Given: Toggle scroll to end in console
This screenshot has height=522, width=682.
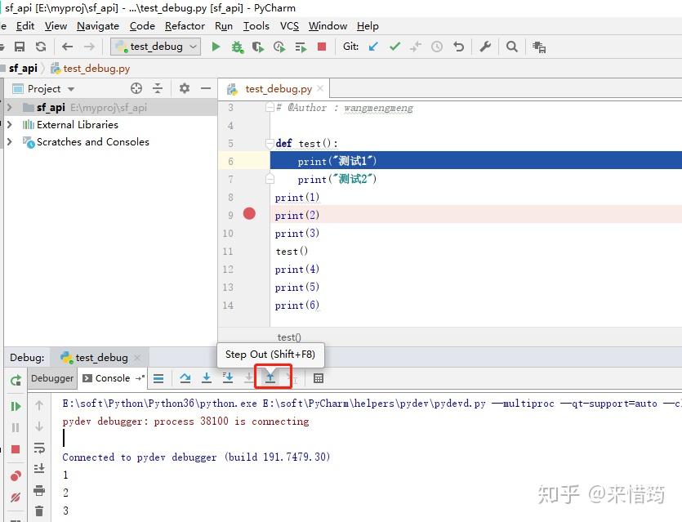Looking at the screenshot, I should 39,469.
